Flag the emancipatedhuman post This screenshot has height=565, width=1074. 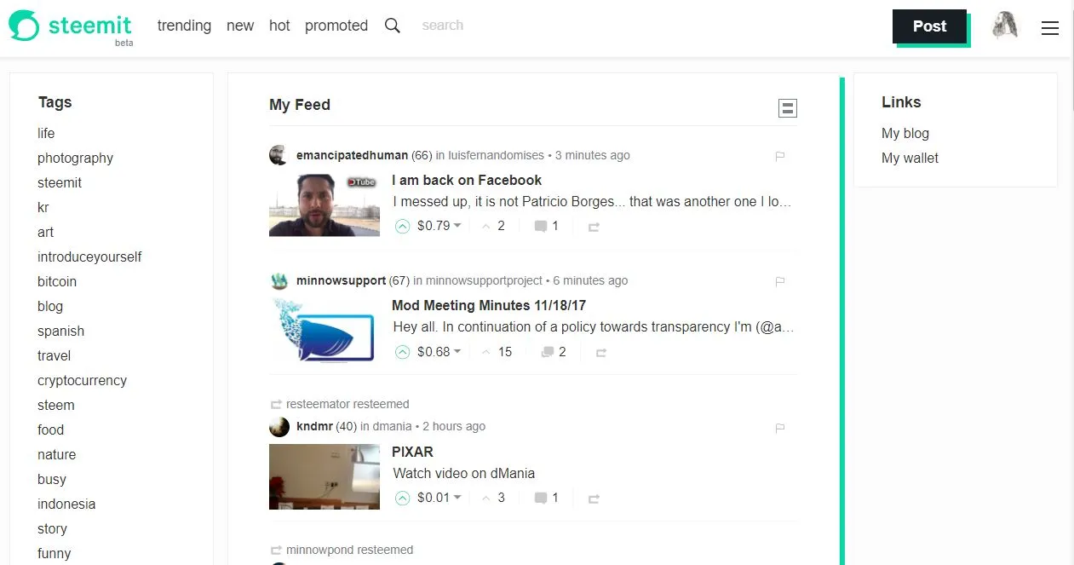779,156
